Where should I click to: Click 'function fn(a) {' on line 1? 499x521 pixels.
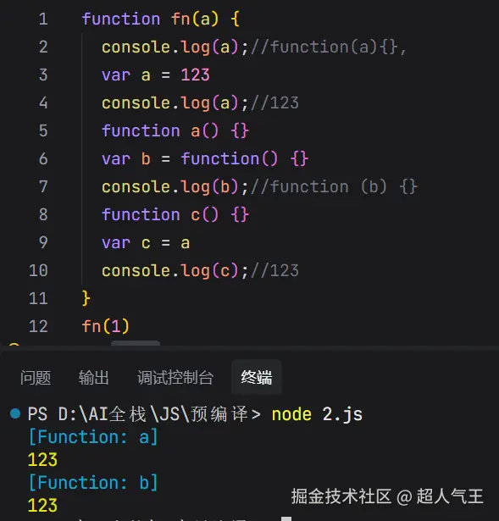point(161,19)
